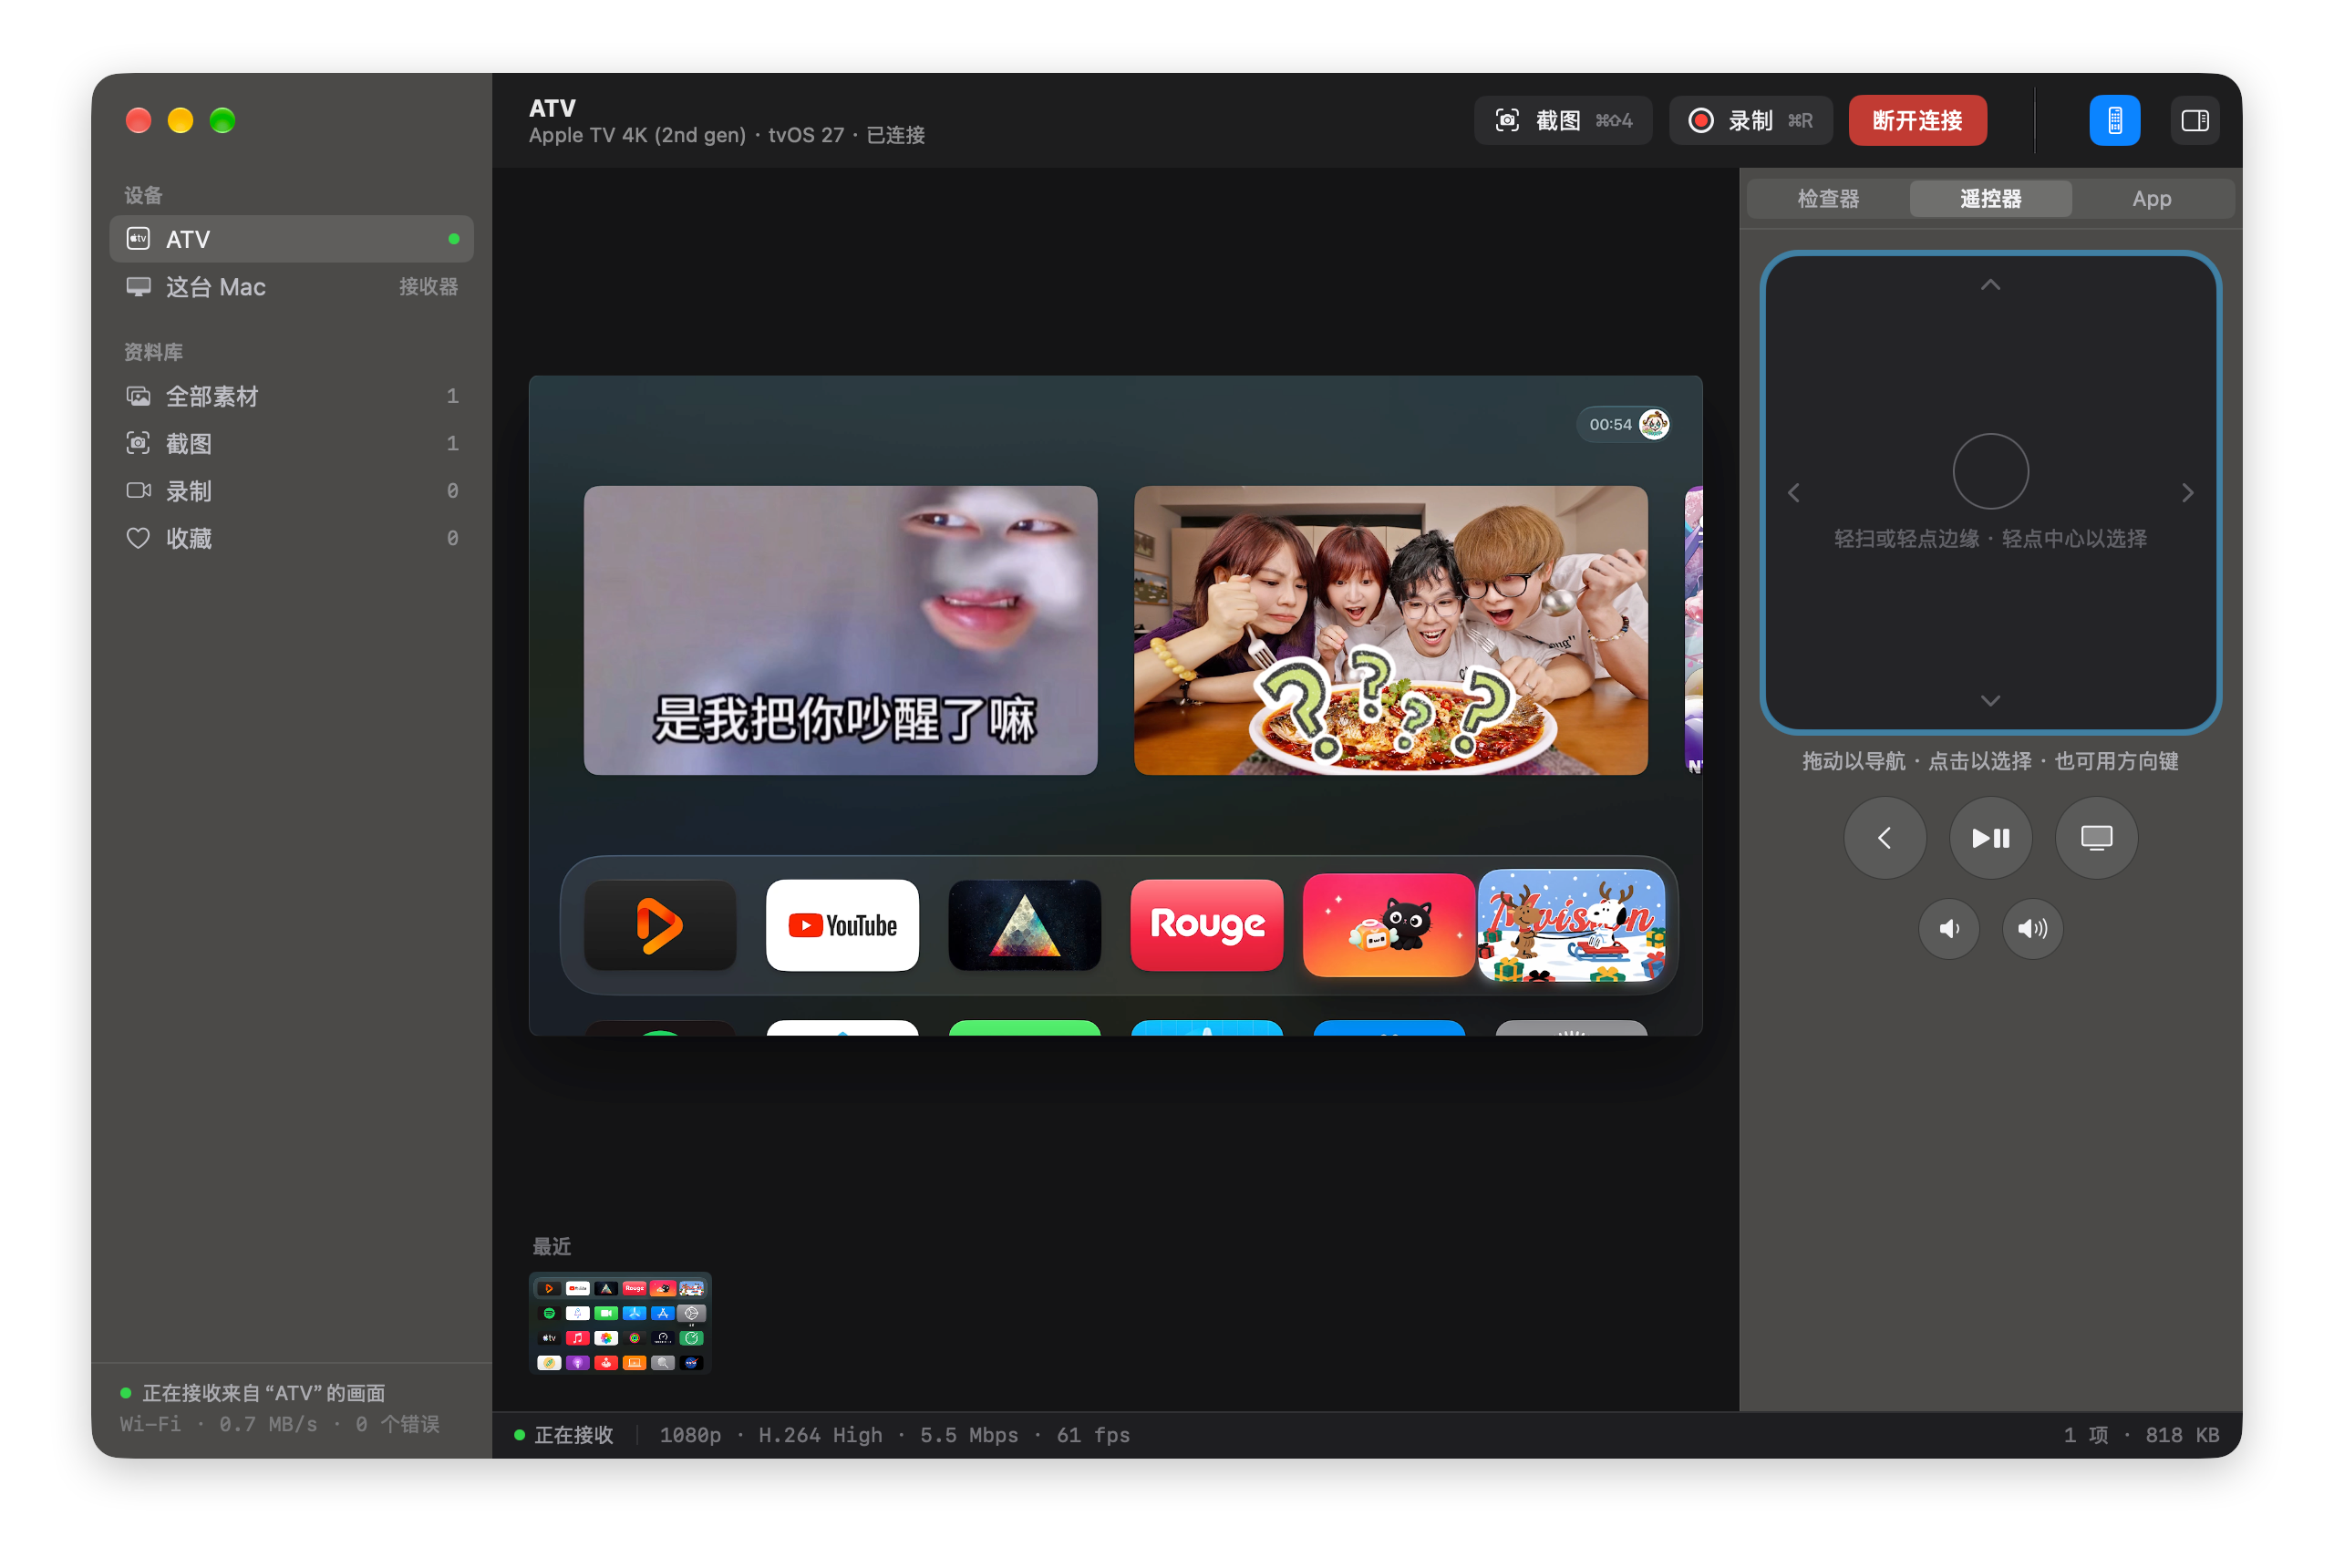The image size is (2334, 1568).
Task: Click the 1080p status text
Action: coord(690,1435)
